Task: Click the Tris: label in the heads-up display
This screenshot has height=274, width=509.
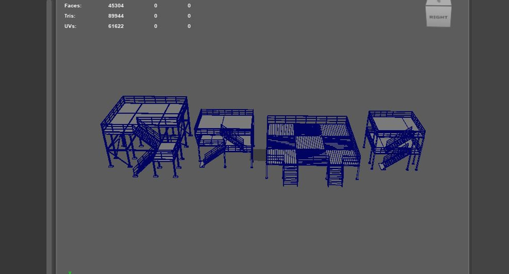Action: (x=70, y=16)
